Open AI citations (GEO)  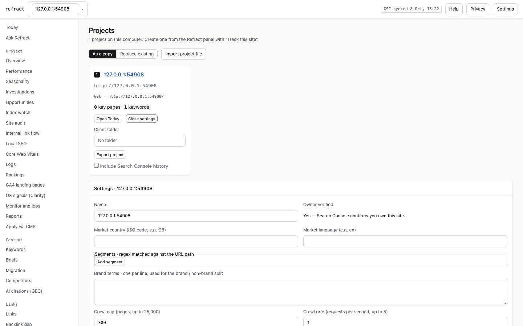tap(24, 291)
